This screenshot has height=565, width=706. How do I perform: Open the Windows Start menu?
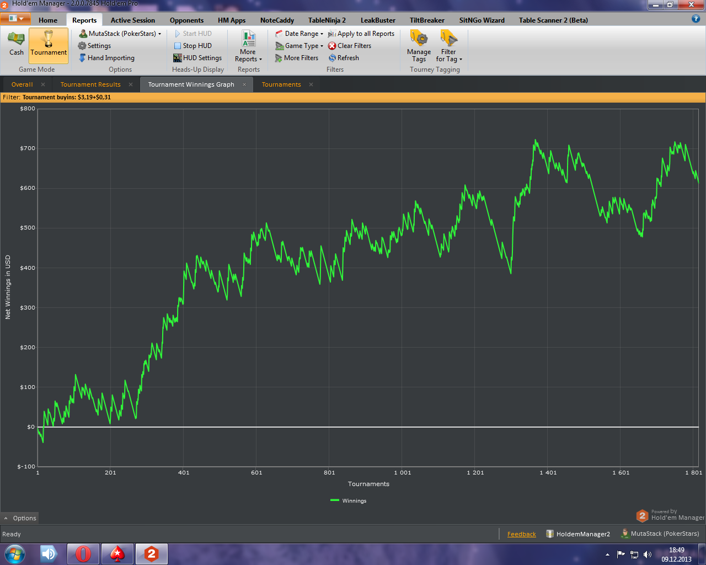tap(15, 553)
